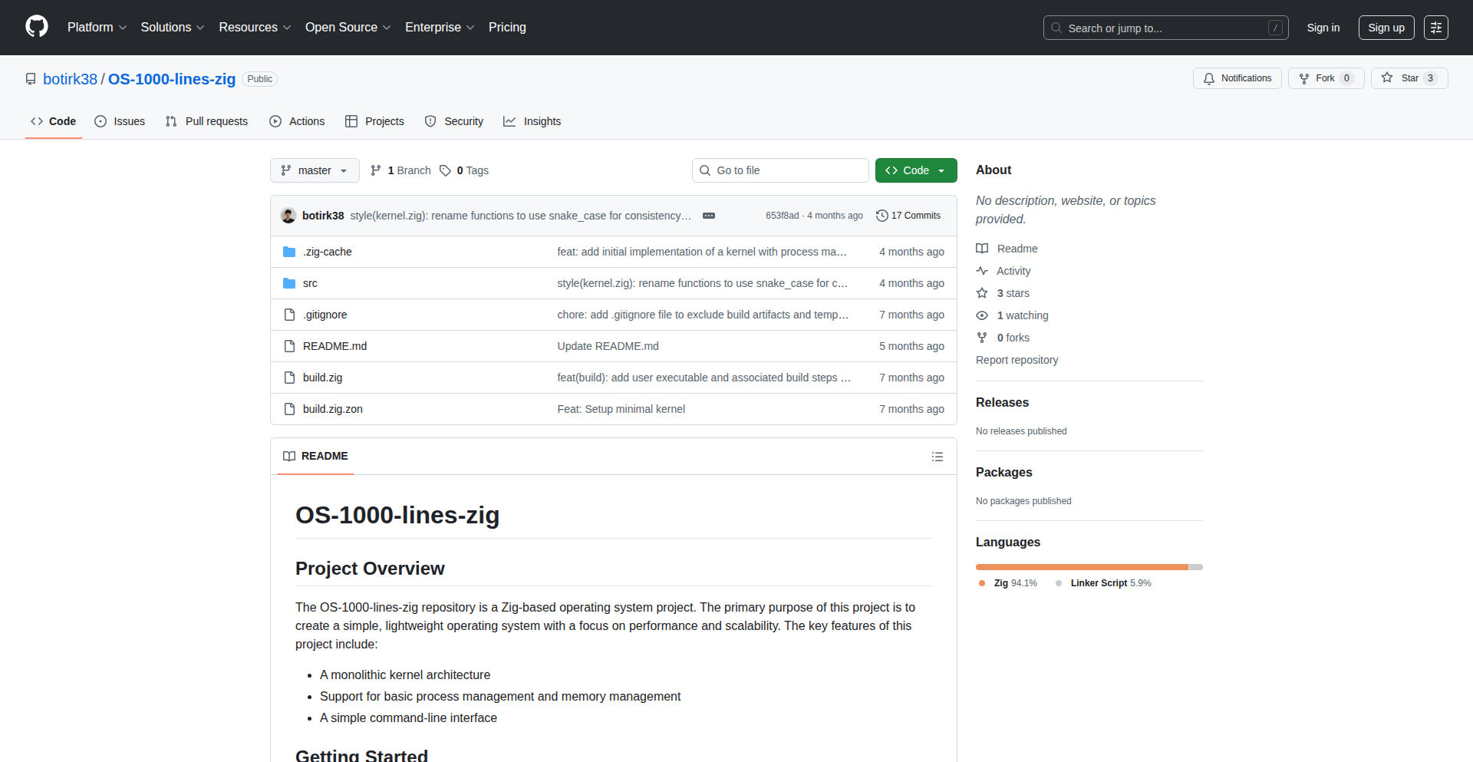Click the Sign up button
Image resolution: width=1473 pixels, height=762 pixels.
coord(1386,28)
